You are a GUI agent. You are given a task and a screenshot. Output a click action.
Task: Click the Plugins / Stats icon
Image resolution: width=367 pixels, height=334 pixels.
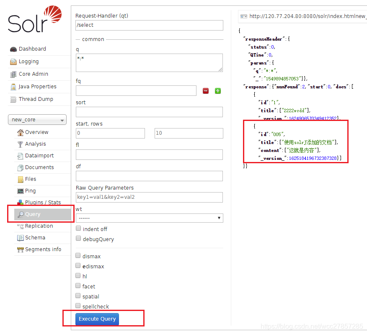(x=21, y=202)
